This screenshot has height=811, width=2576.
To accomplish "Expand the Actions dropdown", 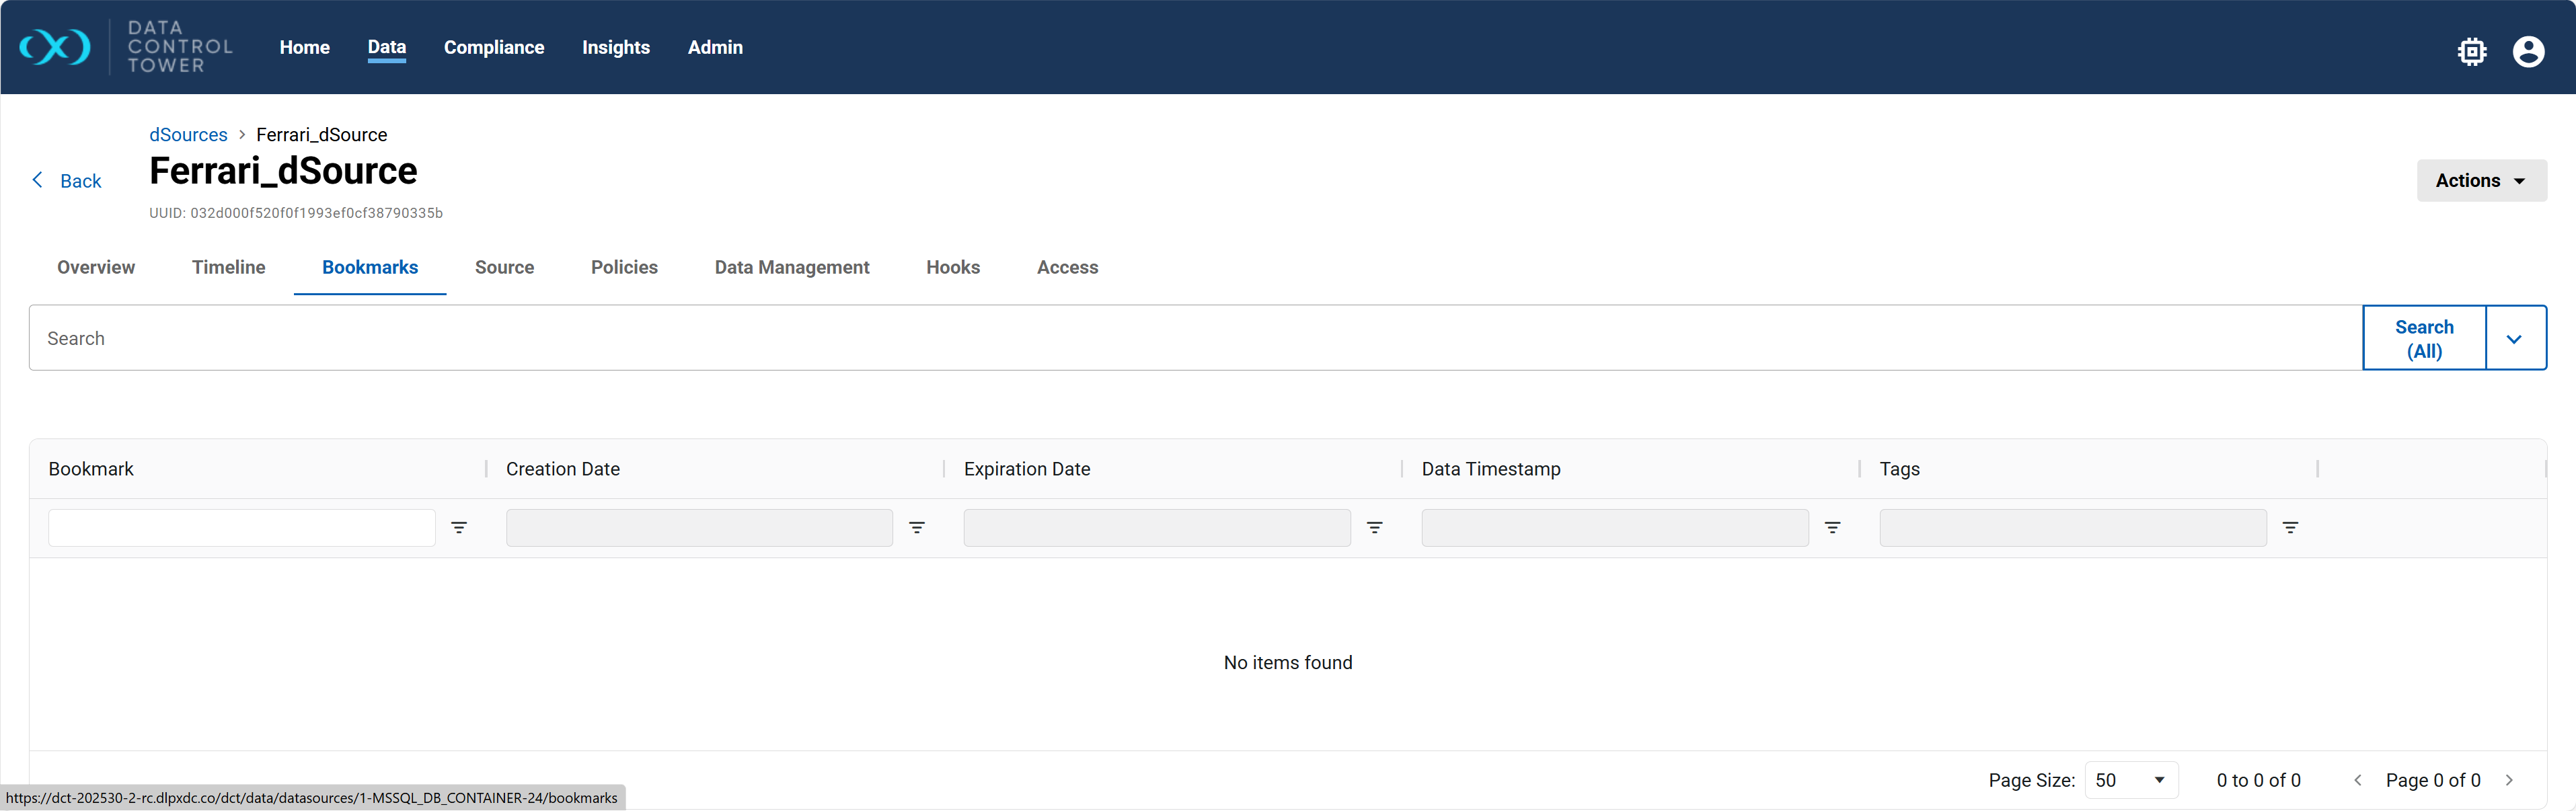I will tap(2481, 181).
